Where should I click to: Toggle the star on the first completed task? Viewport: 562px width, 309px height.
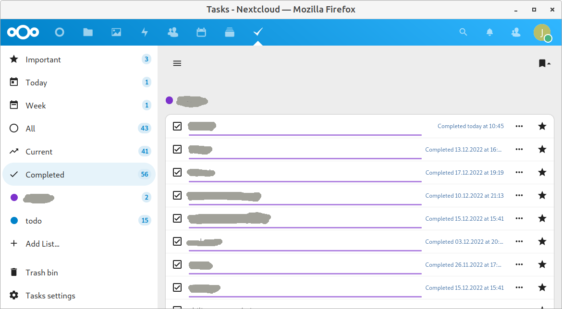[542, 126]
